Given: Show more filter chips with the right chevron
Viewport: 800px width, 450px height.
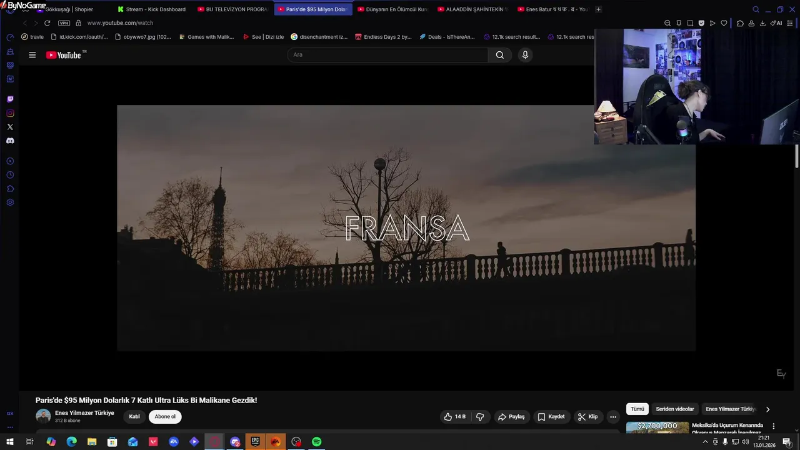Looking at the screenshot, I should point(767,409).
